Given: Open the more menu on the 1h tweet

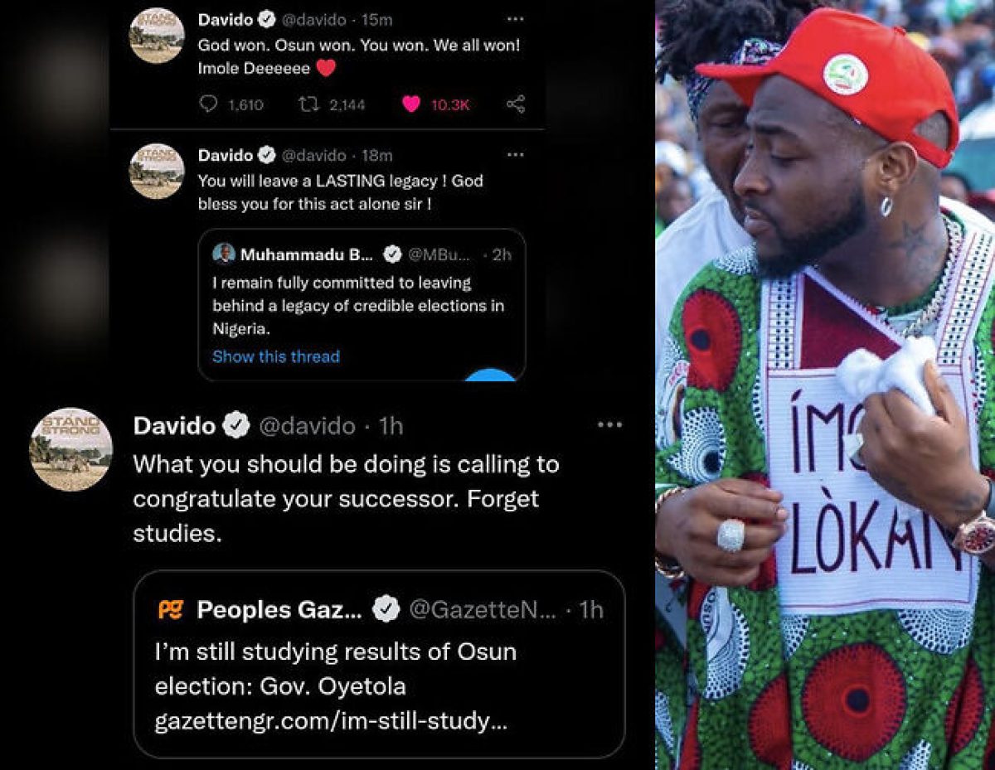Looking at the screenshot, I should coord(609,425).
